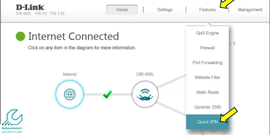Open Port Forwarding menu entry
Image resolution: width=270 pixels, height=135 pixels.
(208, 63)
